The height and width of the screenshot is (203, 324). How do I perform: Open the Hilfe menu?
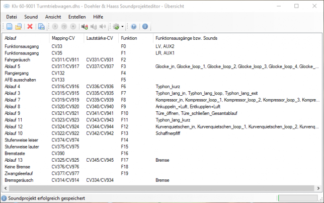pyautogui.click(x=98, y=17)
